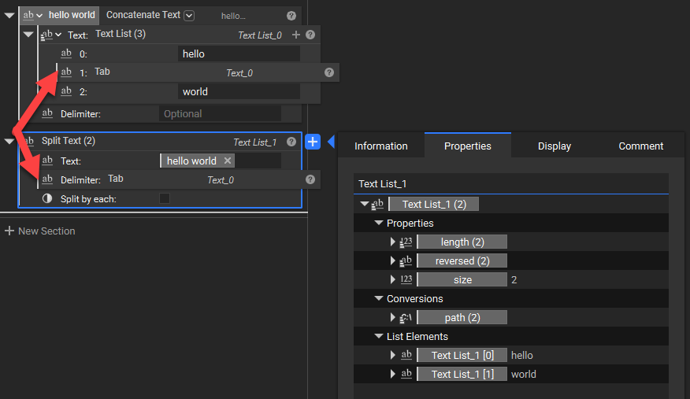Open the Comment tab
The height and width of the screenshot is (399, 690).
641,146
